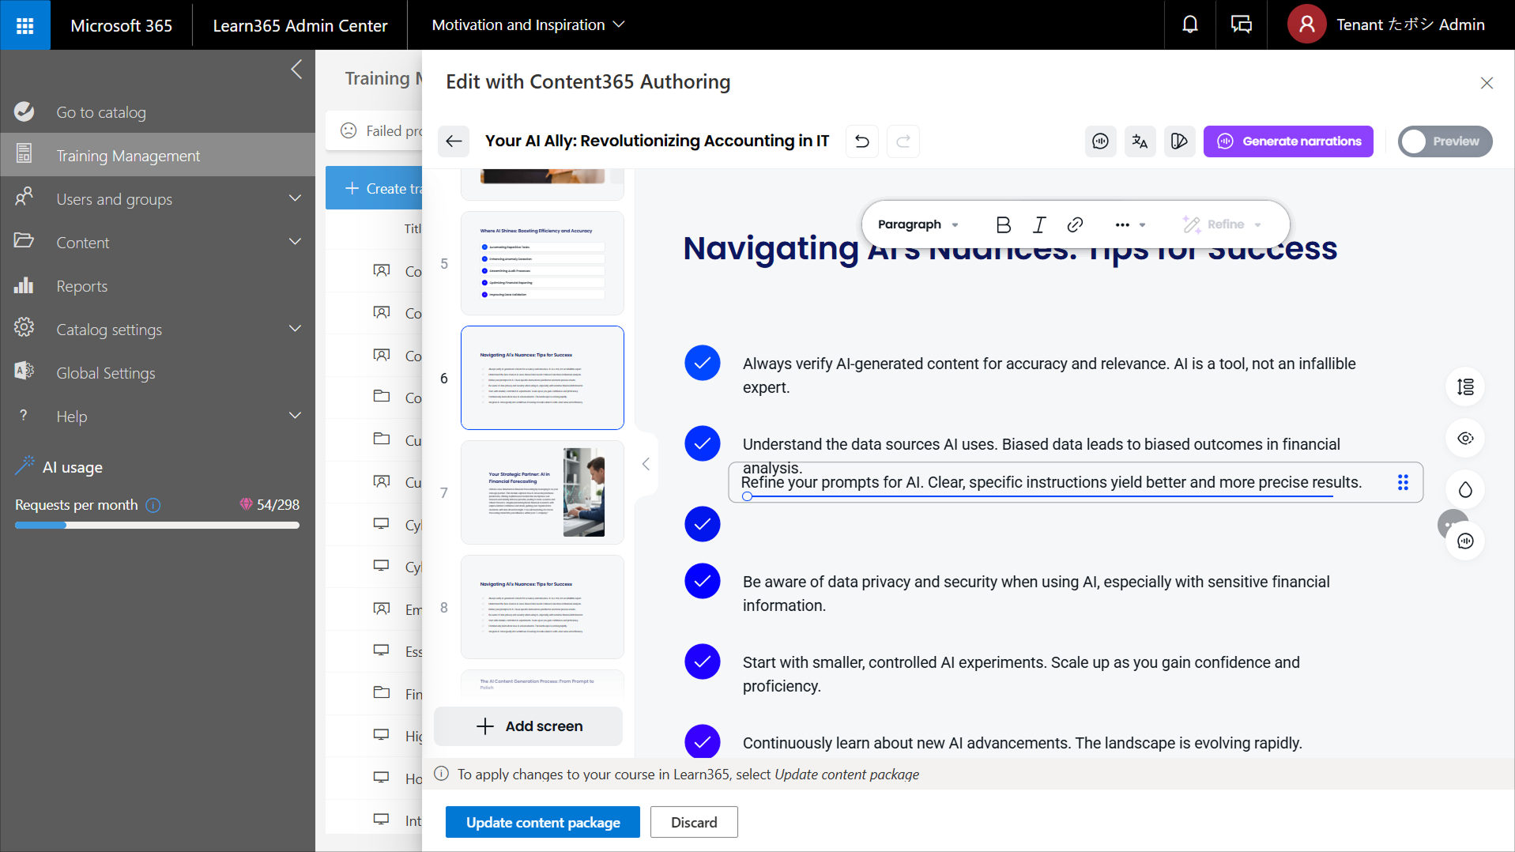1515x852 pixels.
Task: Toggle the Preview switch
Action: point(1445,141)
